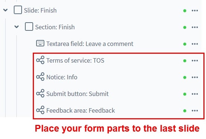Tick the Slide: Finish checkbox

(18, 10)
